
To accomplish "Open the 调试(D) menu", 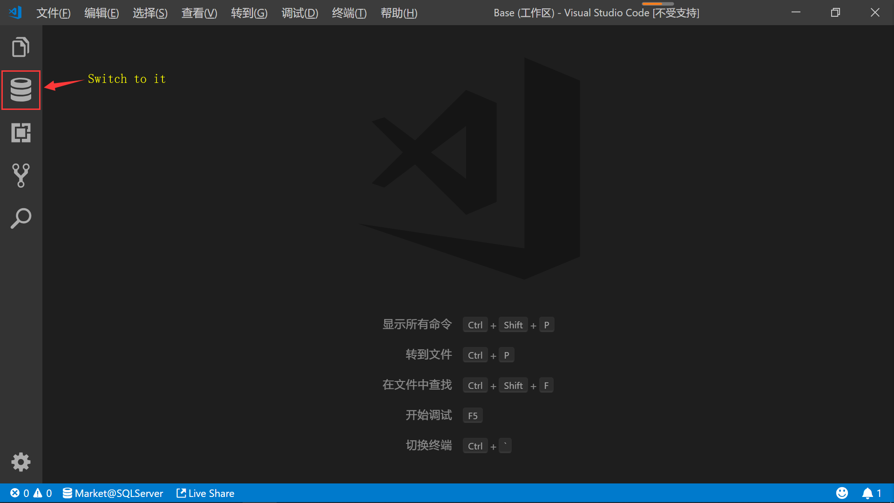I will click(x=300, y=13).
